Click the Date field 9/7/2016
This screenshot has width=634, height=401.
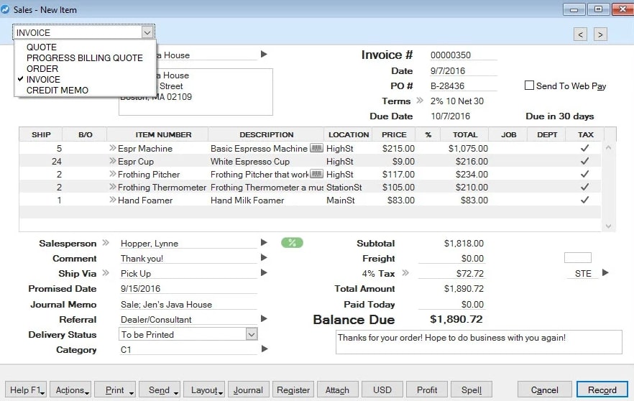[463, 70]
